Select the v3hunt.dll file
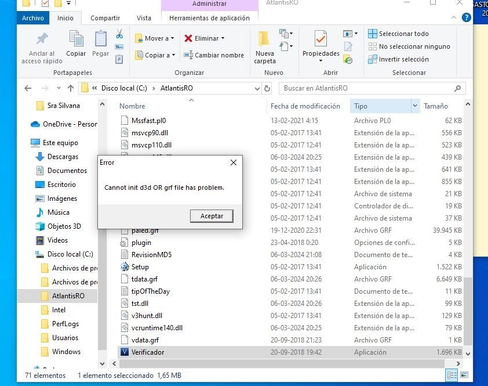The height and width of the screenshot is (386, 488). click(x=147, y=316)
